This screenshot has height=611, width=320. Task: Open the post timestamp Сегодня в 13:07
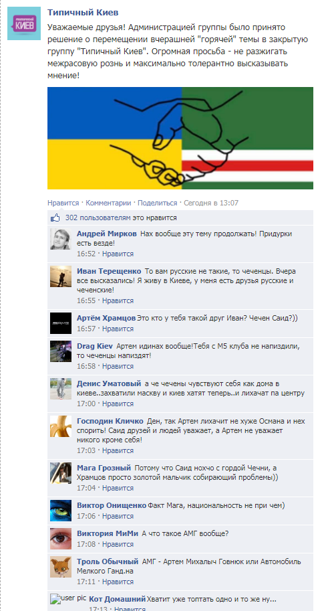(x=211, y=203)
